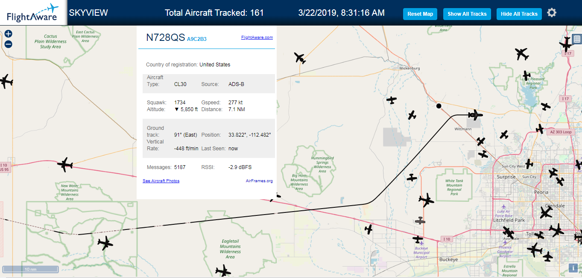Viewport: 582px width, 278px height.
Task: Select the aircraft near Eagletail Mountains Wilderness
Action: click(x=223, y=271)
